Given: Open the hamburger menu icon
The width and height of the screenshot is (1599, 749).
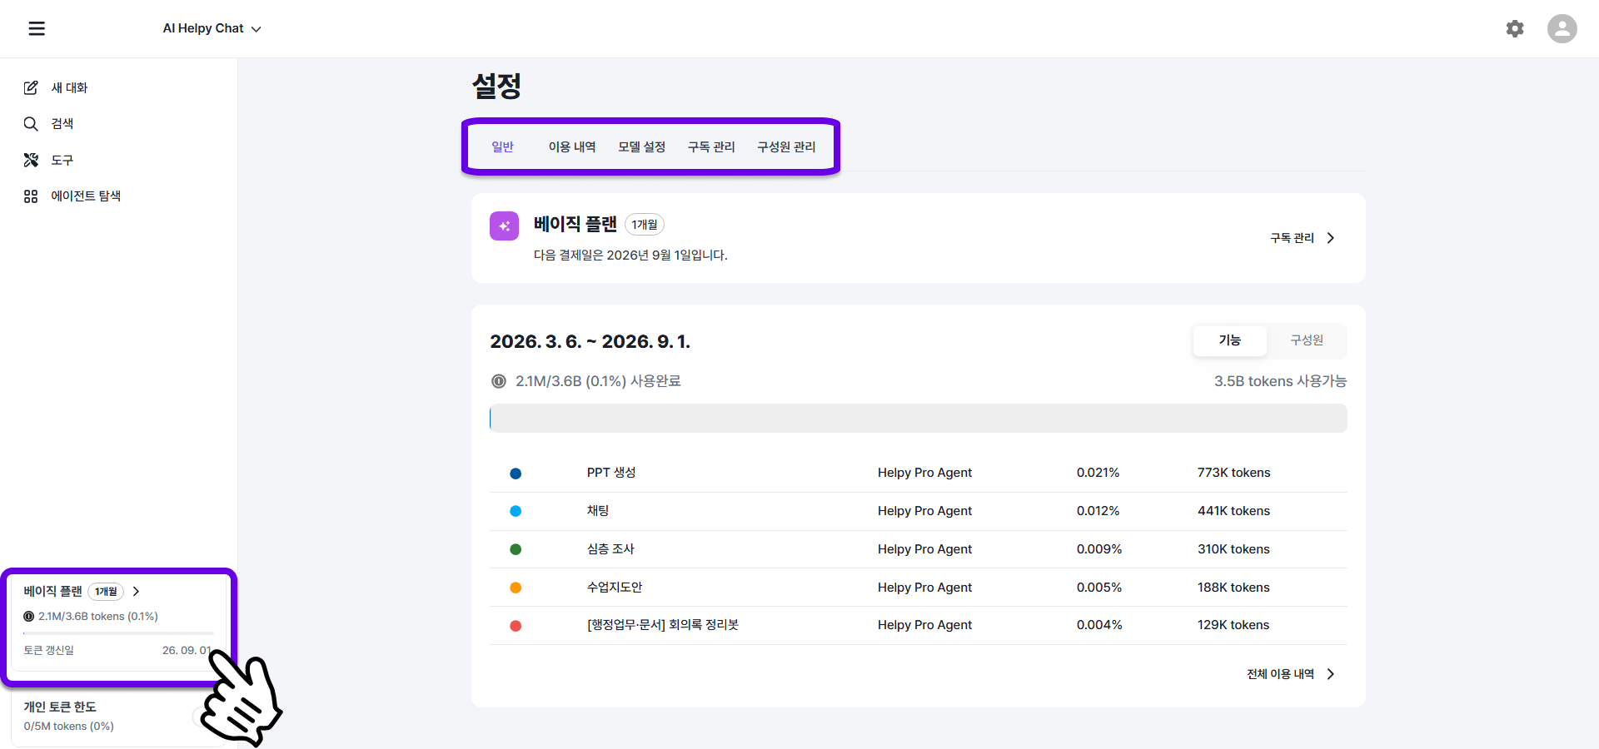Looking at the screenshot, I should (37, 28).
